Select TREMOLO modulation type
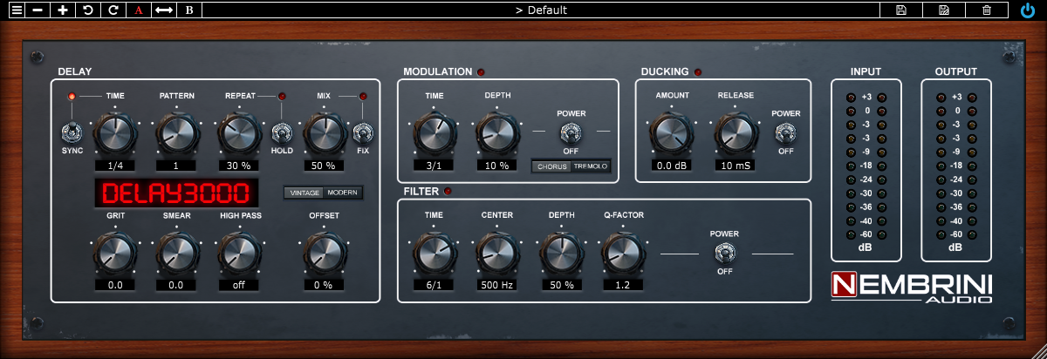 click(591, 166)
